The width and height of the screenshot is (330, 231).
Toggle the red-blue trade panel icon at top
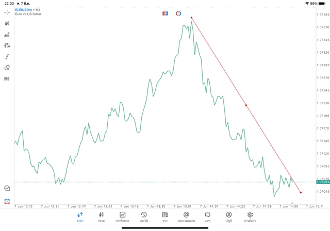pyautogui.click(x=165, y=13)
